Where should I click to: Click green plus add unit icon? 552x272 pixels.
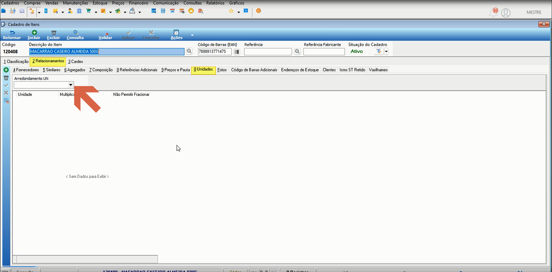(6, 70)
